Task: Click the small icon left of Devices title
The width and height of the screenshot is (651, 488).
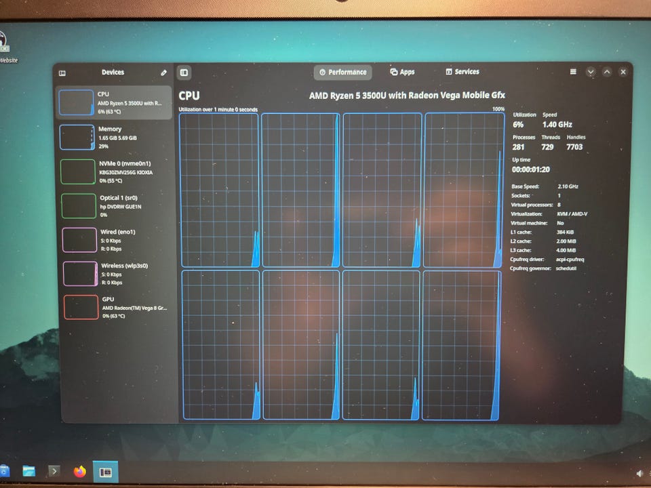Action: [62, 73]
